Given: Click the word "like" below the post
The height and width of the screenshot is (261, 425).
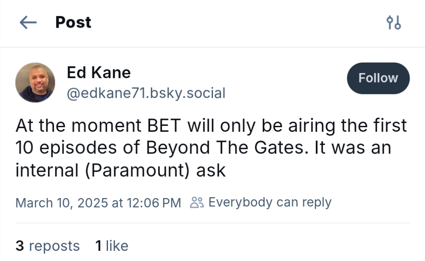Looking at the screenshot, I should coord(117,246).
